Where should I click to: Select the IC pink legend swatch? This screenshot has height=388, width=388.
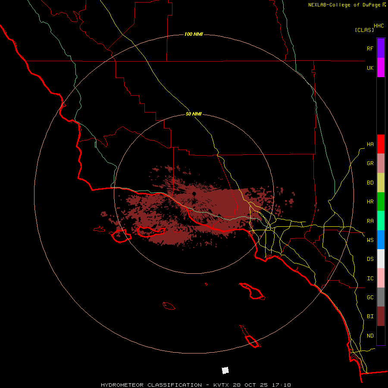[381, 278]
